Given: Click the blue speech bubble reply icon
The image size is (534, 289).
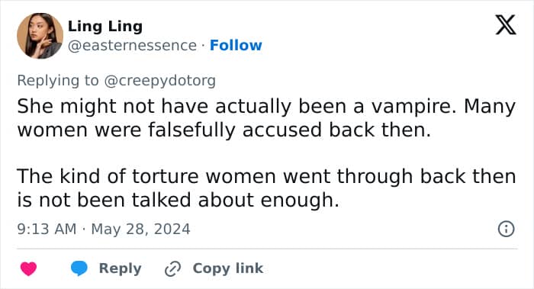Looking at the screenshot, I should pyautogui.click(x=79, y=268).
